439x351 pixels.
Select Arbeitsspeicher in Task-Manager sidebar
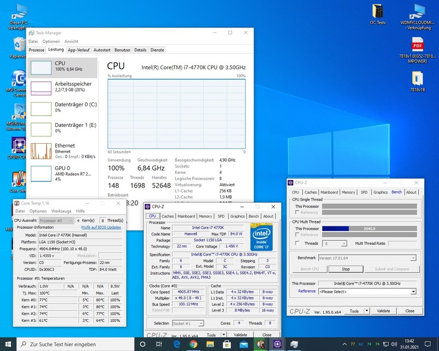click(x=63, y=88)
